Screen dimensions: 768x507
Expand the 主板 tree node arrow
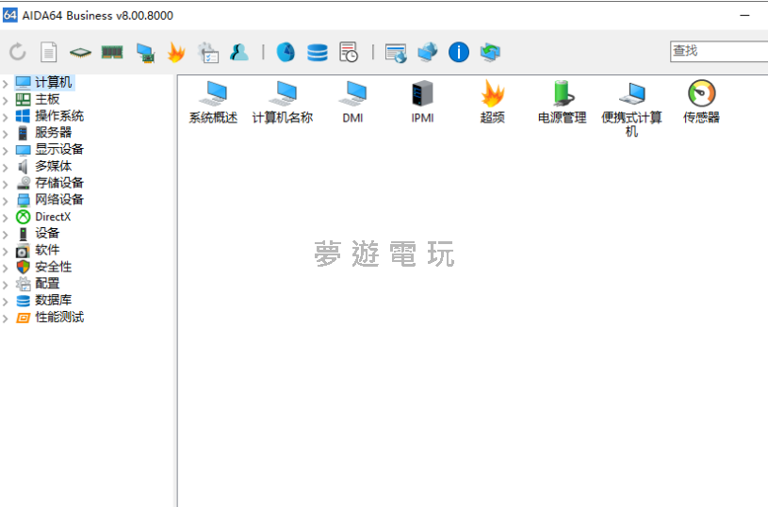(x=6, y=100)
